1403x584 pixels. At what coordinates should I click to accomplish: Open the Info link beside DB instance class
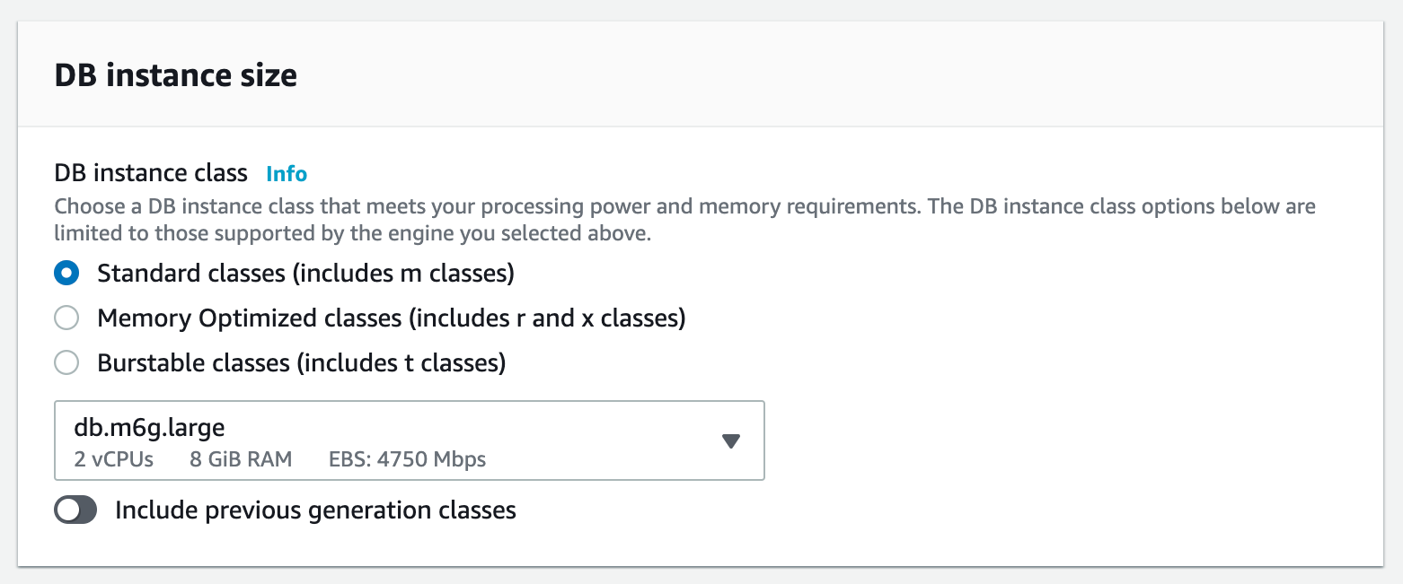click(x=286, y=173)
